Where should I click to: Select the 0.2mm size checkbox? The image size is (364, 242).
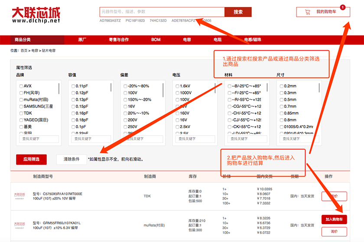pyautogui.click(x=282, y=86)
